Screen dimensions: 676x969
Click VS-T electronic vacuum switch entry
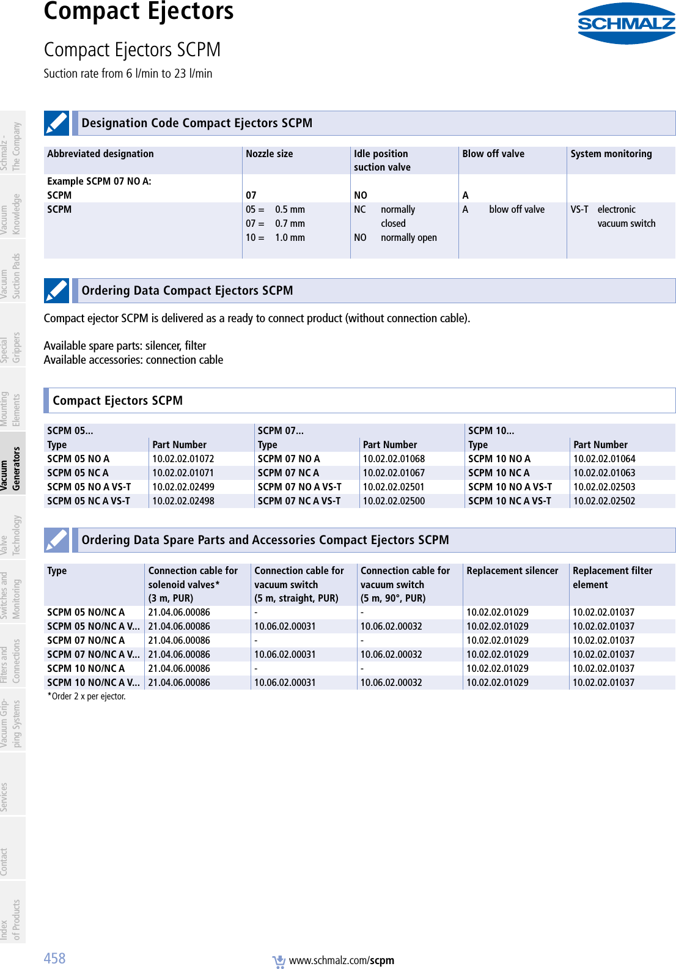point(613,216)
